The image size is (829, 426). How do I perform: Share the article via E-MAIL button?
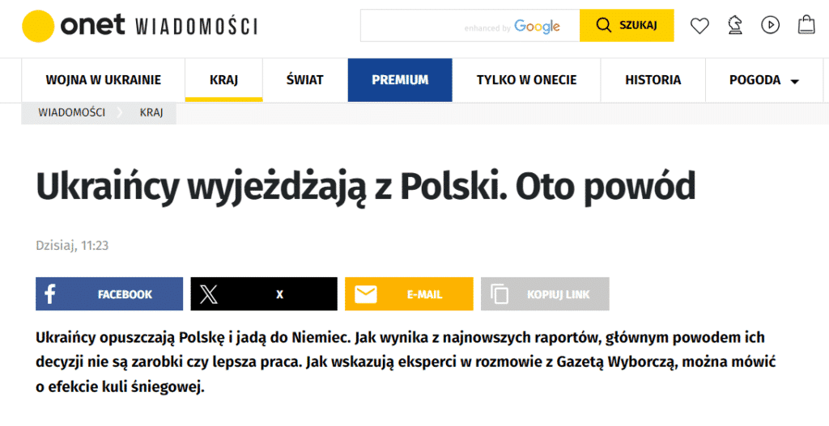pos(409,294)
